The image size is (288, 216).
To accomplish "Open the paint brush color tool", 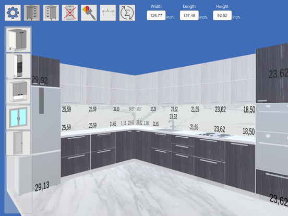I will point(89,13).
